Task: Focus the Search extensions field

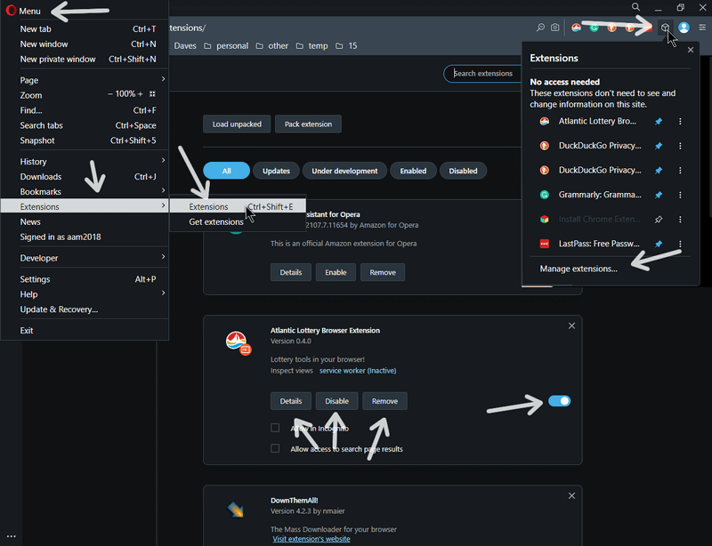Action: pos(483,74)
